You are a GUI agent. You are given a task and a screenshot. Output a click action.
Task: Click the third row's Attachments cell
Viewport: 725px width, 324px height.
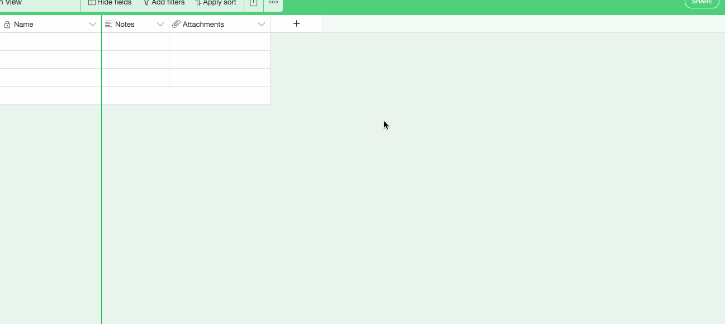220,78
